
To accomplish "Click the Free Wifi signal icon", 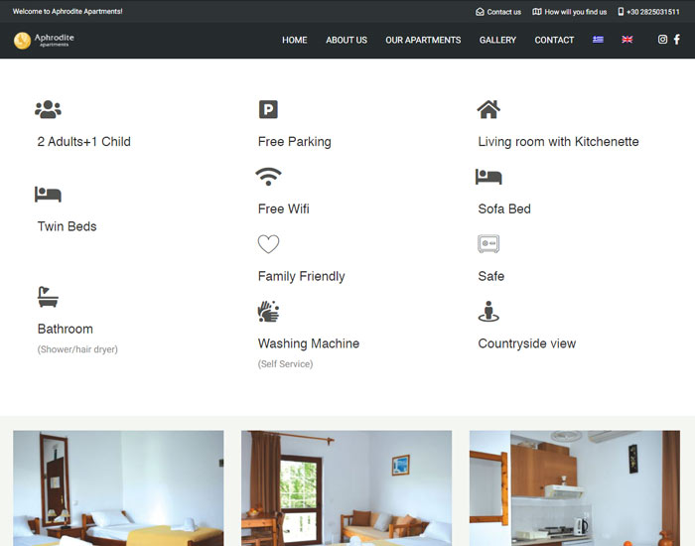I will 268,177.
